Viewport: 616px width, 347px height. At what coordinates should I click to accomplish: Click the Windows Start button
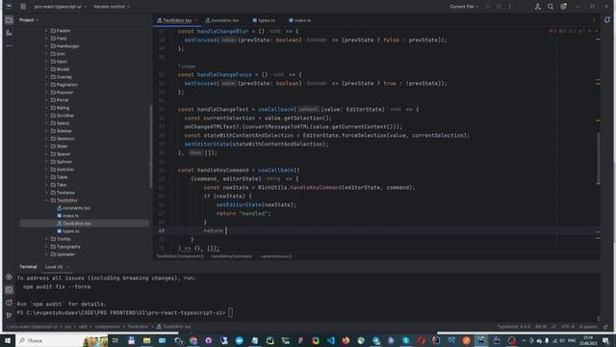(x=8, y=340)
